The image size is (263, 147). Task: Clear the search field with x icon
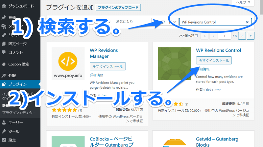pos(247,22)
